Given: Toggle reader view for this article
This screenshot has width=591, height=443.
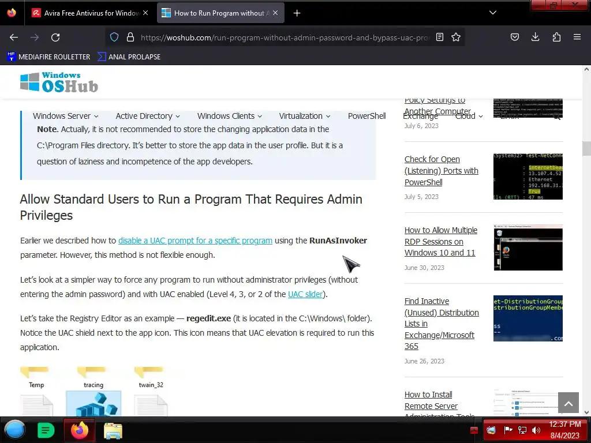Looking at the screenshot, I should [439, 37].
